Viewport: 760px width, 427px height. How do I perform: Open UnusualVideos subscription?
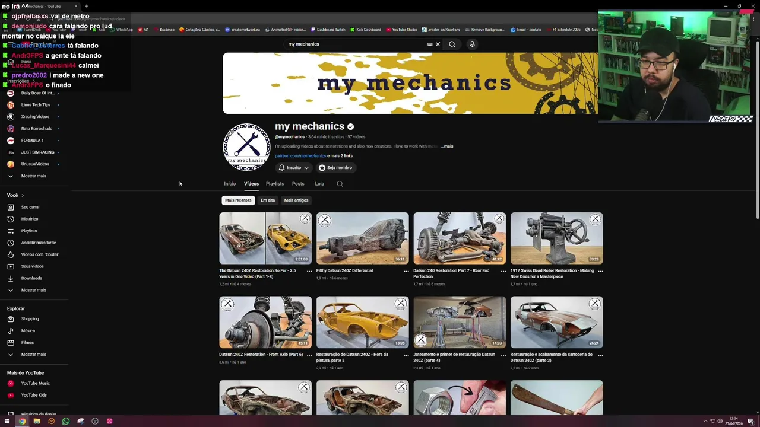click(x=34, y=164)
